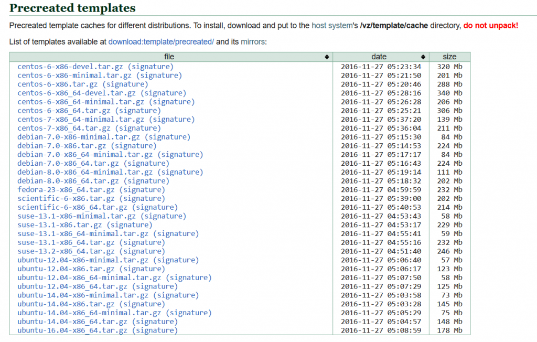
Task: Download centos-6-x86-minimal.tar.gz
Action: [74, 76]
